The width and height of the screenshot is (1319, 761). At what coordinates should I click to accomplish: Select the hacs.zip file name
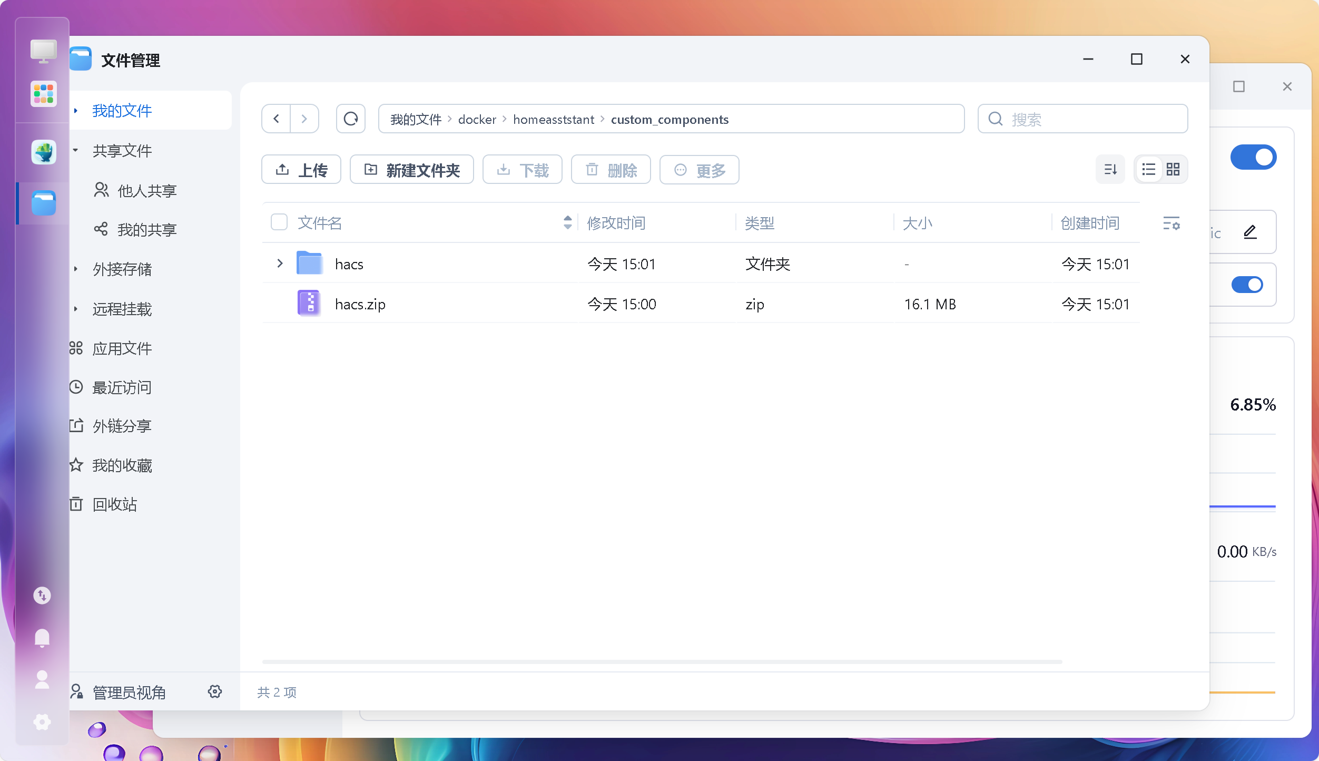360,304
